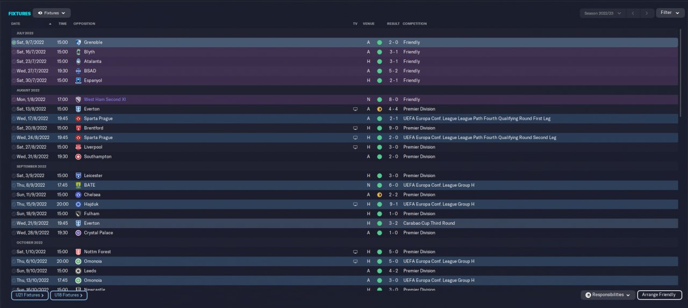688x308 pixels.
Task: Click the Chelsea club badge icon
Action: pyautogui.click(x=78, y=195)
